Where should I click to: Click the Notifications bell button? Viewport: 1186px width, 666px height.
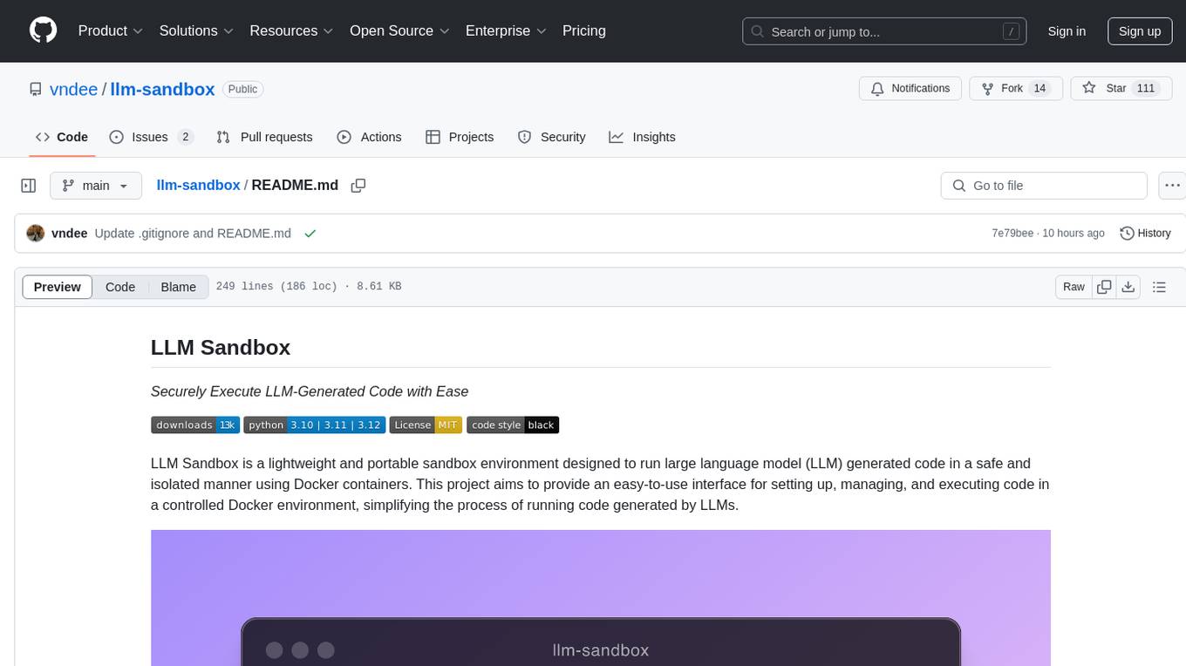pyautogui.click(x=910, y=89)
